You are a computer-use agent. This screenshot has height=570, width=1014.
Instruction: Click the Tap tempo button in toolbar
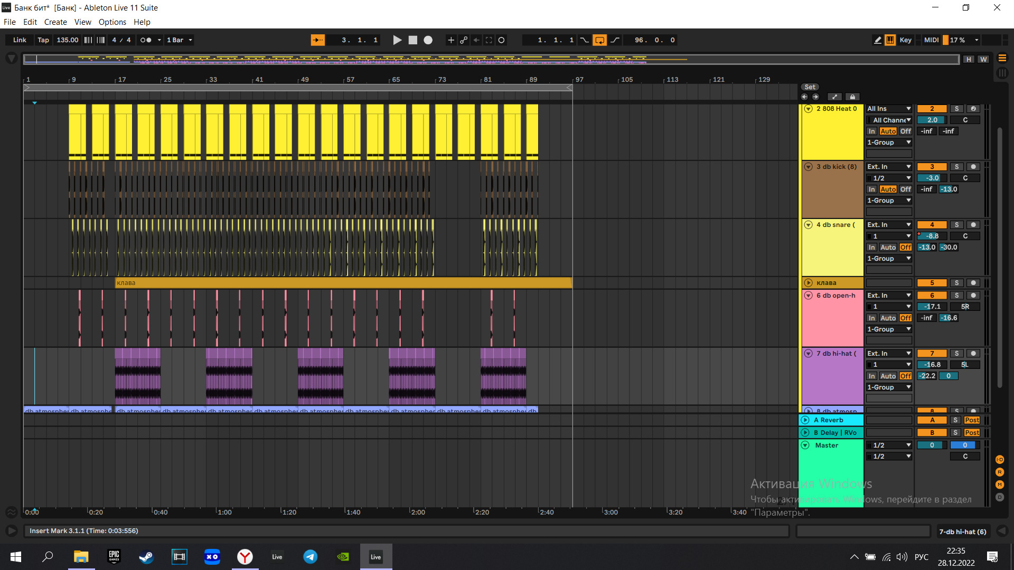(x=43, y=40)
